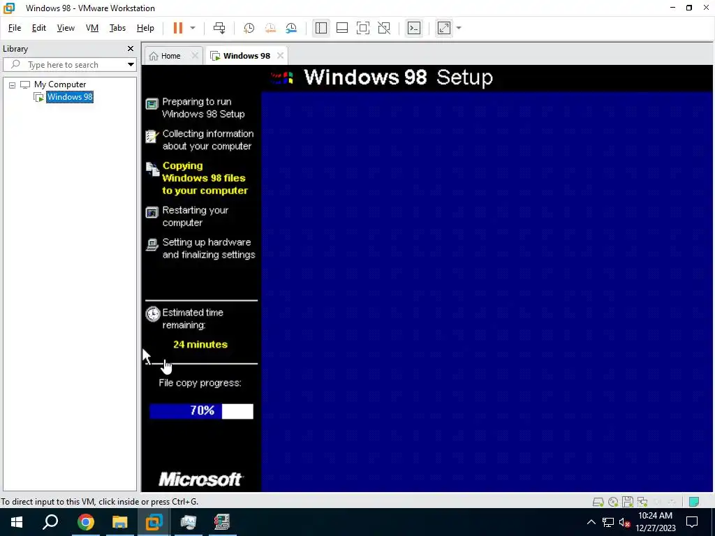Click the VMware Workstation taskbar icon

pos(154,522)
